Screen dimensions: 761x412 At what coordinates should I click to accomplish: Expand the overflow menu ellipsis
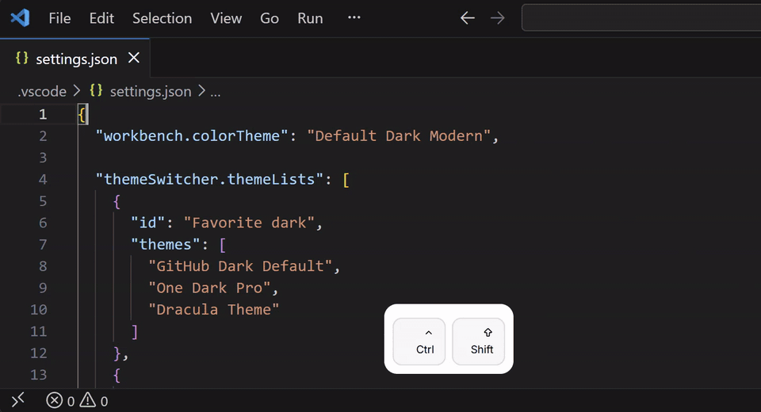tap(354, 17)
